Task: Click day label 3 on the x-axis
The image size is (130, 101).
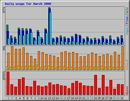Action: [16, 98]
